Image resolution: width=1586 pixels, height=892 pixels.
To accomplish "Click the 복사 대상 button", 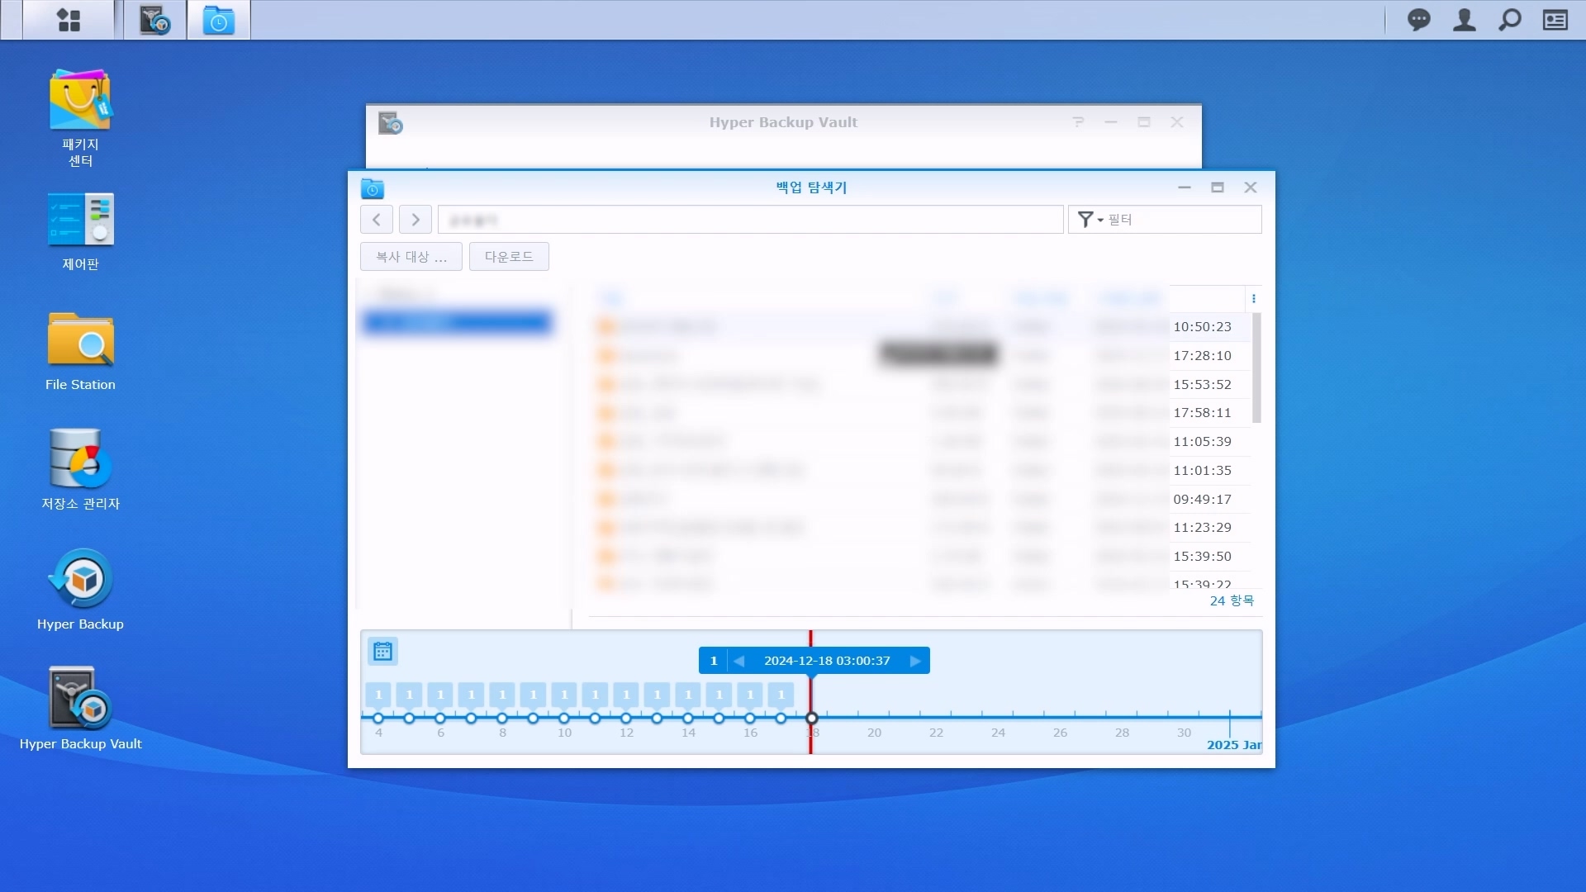I will 411,257.
